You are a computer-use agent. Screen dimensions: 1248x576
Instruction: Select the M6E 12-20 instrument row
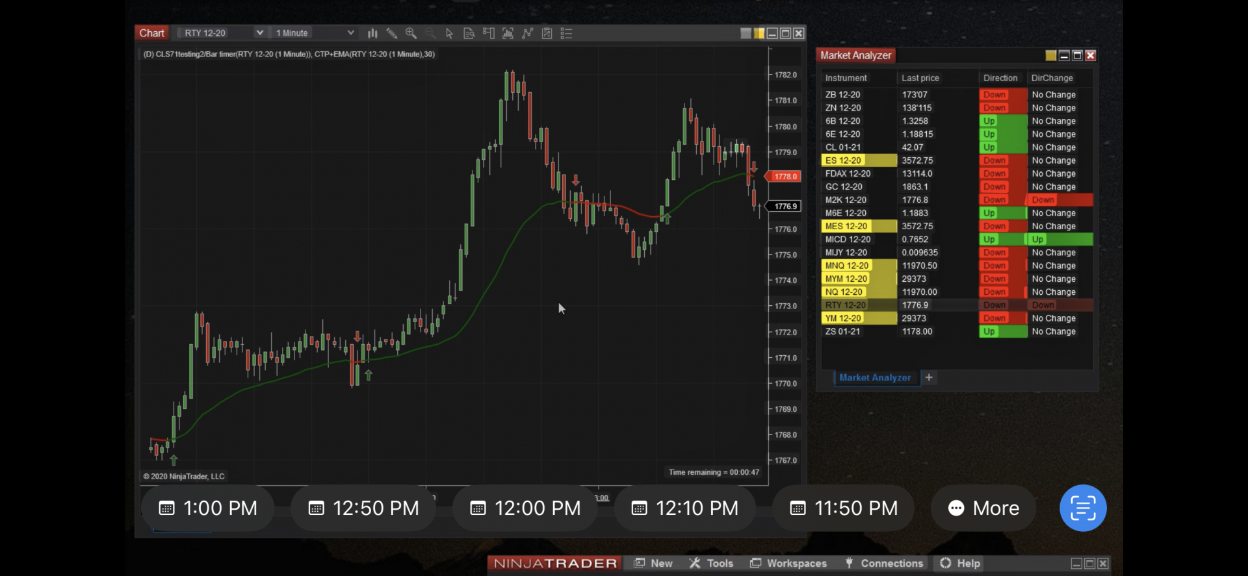pyautogui.click(x=957, y=213)
